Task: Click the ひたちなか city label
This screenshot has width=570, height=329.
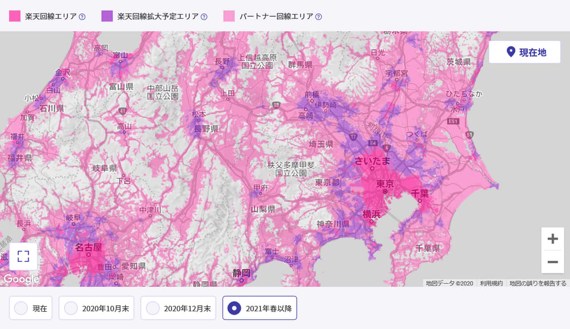Action: tap(464, 94)
